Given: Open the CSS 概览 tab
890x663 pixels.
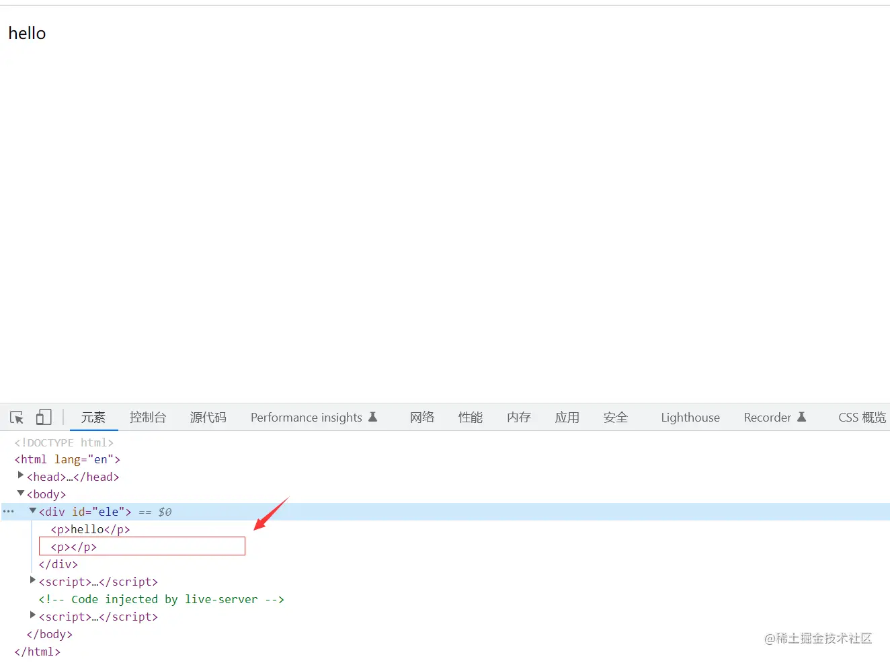Looking at the screenshot, I should (x=862, y=418).
